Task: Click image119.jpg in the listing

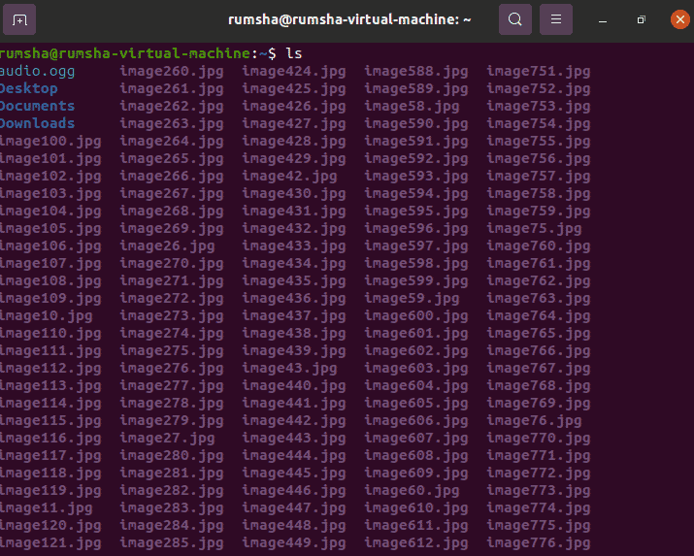Action: tap(50, 491)
